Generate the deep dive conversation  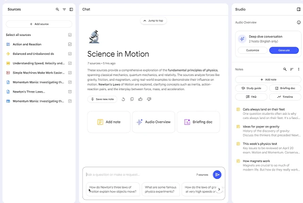tap(284, 51)
